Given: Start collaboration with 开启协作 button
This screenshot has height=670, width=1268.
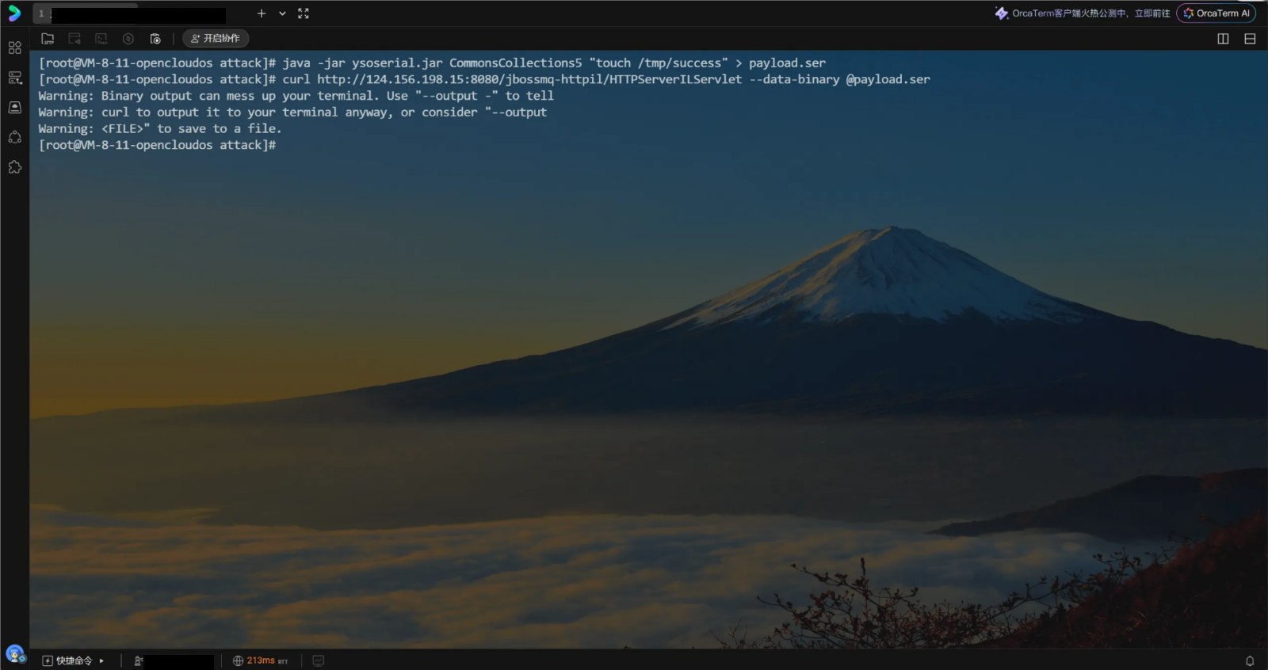Looking at the screenshot, I should (216, 38).
